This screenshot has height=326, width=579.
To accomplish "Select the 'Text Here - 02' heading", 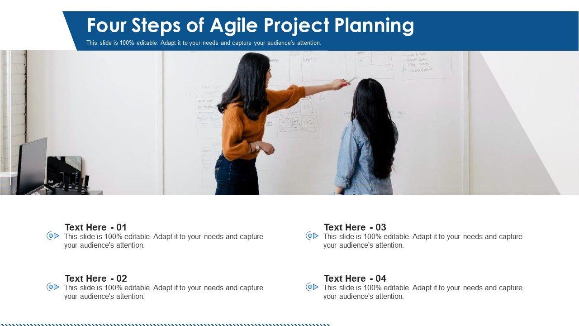I will pos(95,278).
